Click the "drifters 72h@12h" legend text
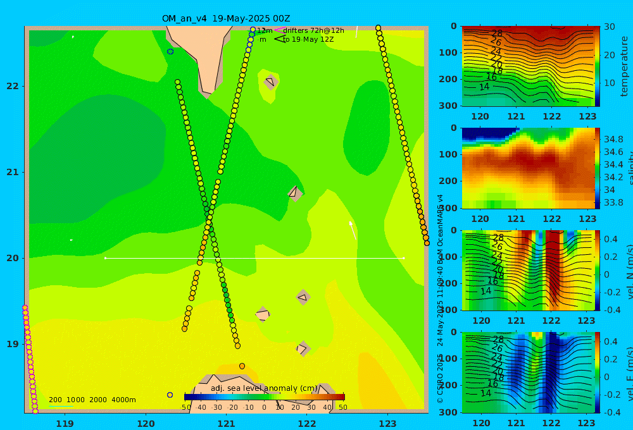 click(313, 30)
